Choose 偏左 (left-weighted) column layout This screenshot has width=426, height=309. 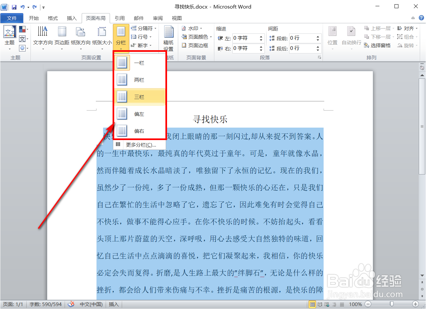point(139,113)
